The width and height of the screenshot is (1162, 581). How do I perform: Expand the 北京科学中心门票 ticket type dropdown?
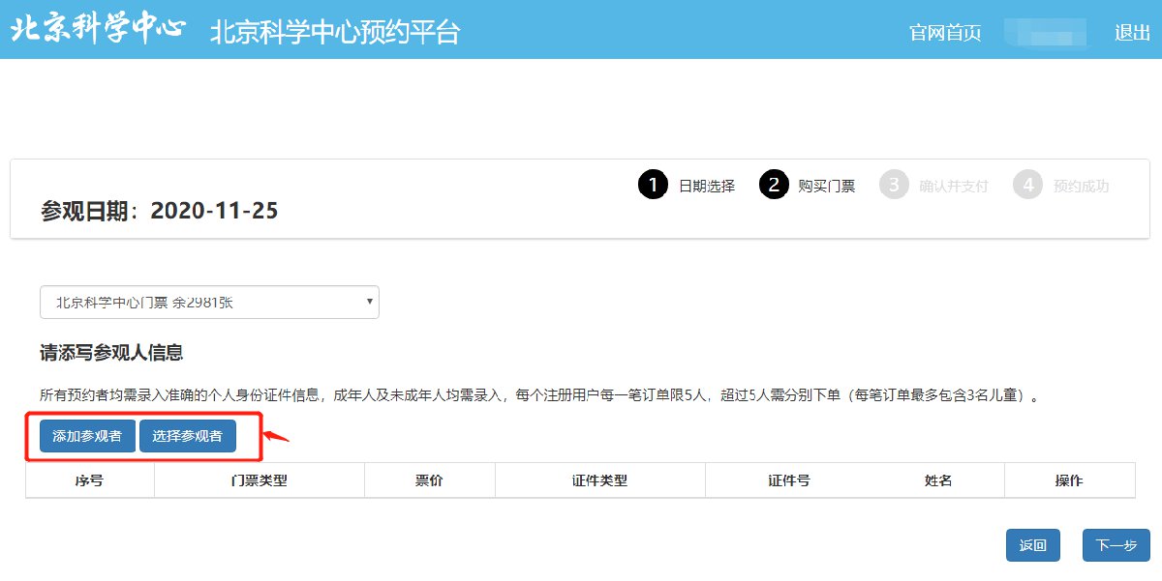click(x=209, y=303)
